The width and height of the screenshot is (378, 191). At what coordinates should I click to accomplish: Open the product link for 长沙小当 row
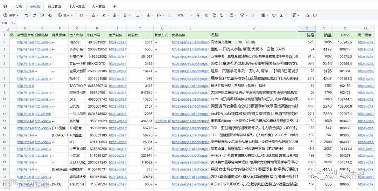click(x=190, y=49)
